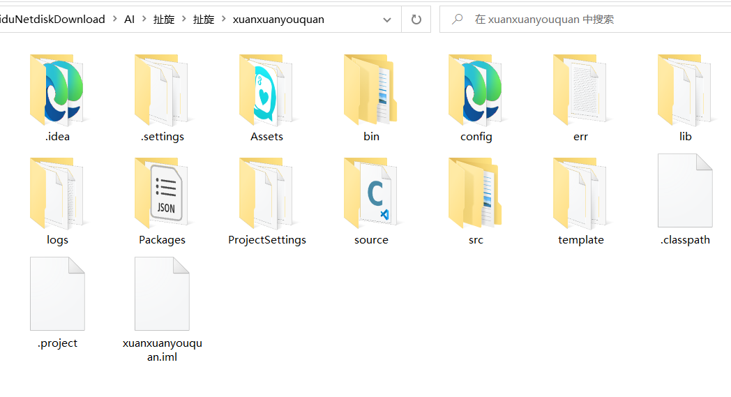Select the .settings folder
The image size is (731, 397).
162,91
